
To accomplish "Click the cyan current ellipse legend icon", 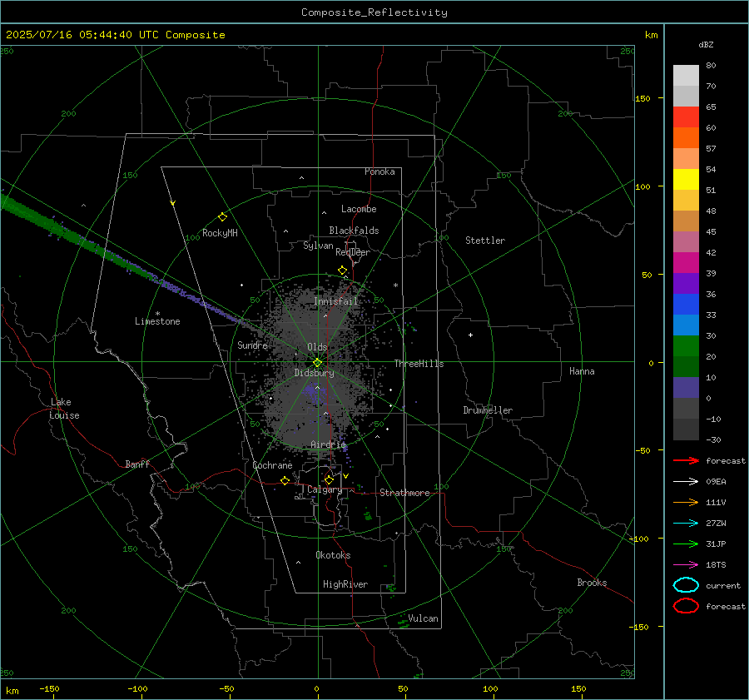I will (686, 585).
